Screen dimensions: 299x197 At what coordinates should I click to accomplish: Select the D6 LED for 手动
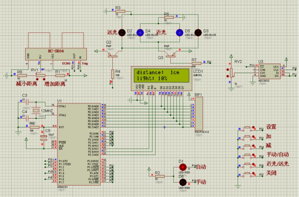point(183,182)
